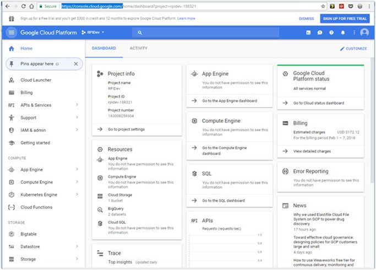Switch to the Activity tab
This screenshot has width=376, height=270.
(138, 48)
